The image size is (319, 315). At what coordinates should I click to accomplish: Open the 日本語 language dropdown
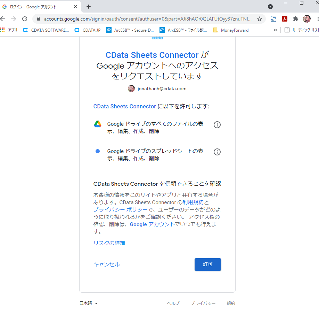pyautogui.click(x=89, y=304)
